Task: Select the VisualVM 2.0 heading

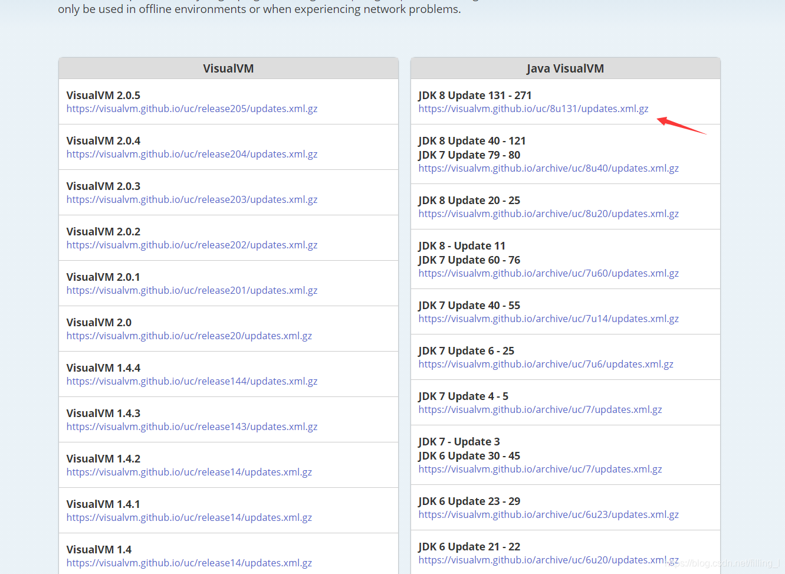Action: pyautogui.click(x=99, y=322)
